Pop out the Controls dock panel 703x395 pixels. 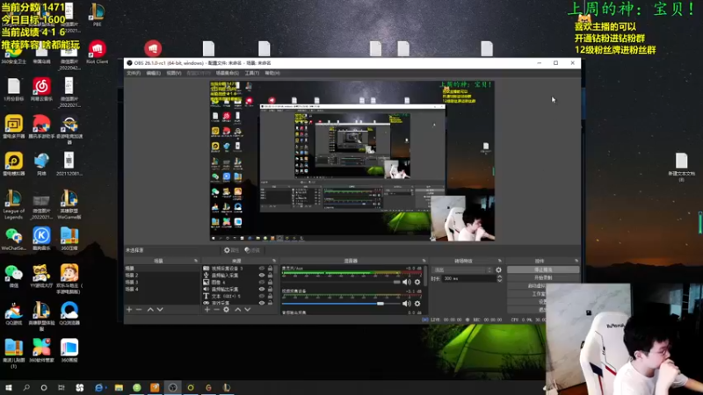(576, 261)
